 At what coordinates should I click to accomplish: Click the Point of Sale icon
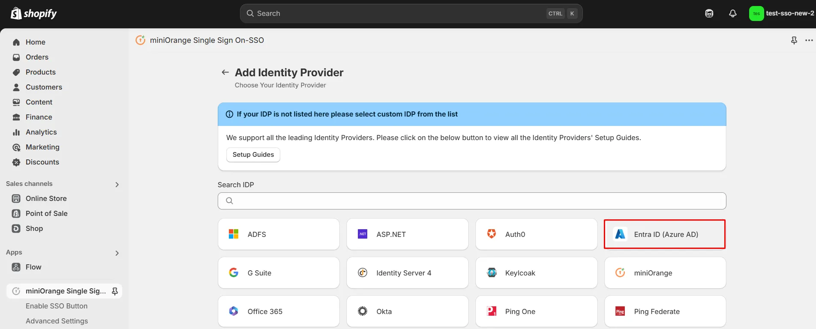tap(16, 213)
